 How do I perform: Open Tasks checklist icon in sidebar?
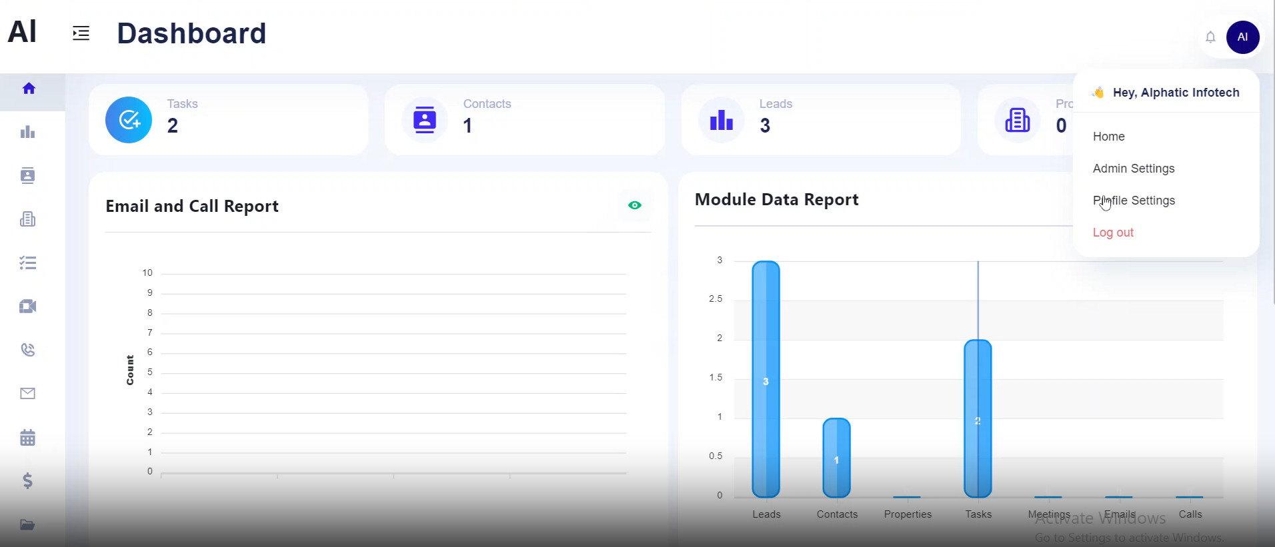(27, 263)
